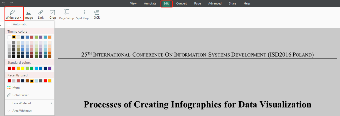Select the white swatch in Theme colors

click(x=9, y=37)
